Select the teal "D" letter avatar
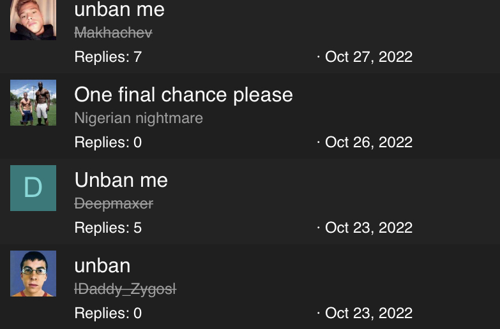This screenshot has width=500, height=329. [x=33, y=188]
